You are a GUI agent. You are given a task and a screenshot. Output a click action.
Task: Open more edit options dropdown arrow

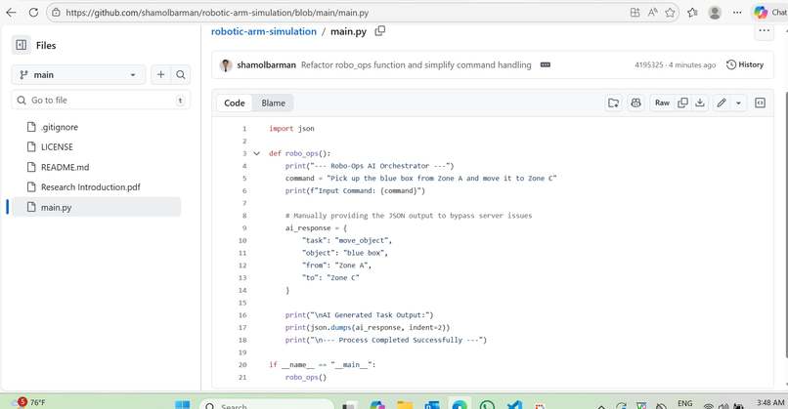[x=738, y=102]
